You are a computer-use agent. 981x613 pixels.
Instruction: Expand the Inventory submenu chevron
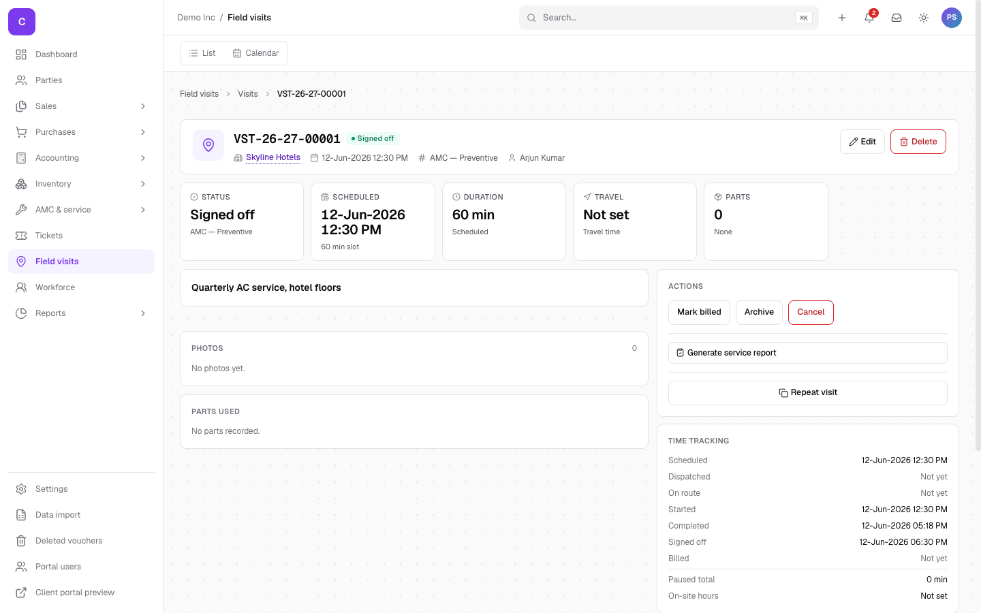pos(143,184)
